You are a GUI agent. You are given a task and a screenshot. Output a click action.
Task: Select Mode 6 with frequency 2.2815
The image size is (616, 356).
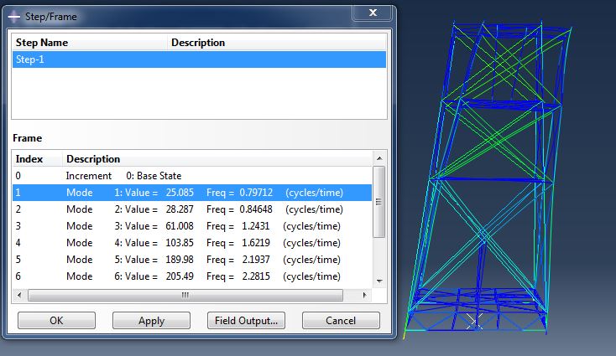pos(191,276)
